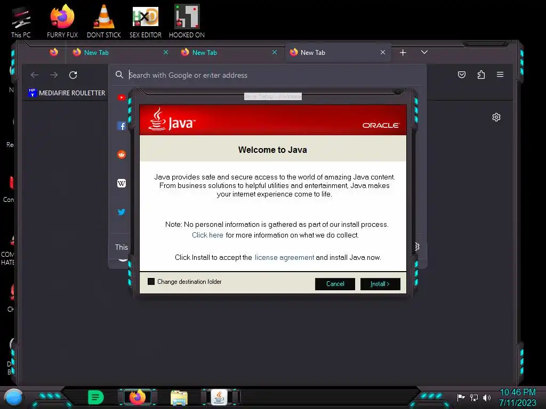546x409 pixels.
Task: Reload the current Firefox page
Action: (73, 75)
